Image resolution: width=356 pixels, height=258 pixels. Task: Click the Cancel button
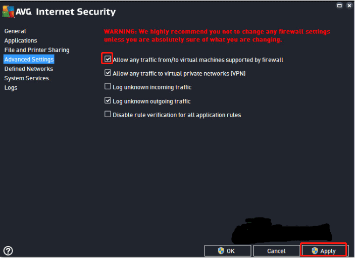276,251
